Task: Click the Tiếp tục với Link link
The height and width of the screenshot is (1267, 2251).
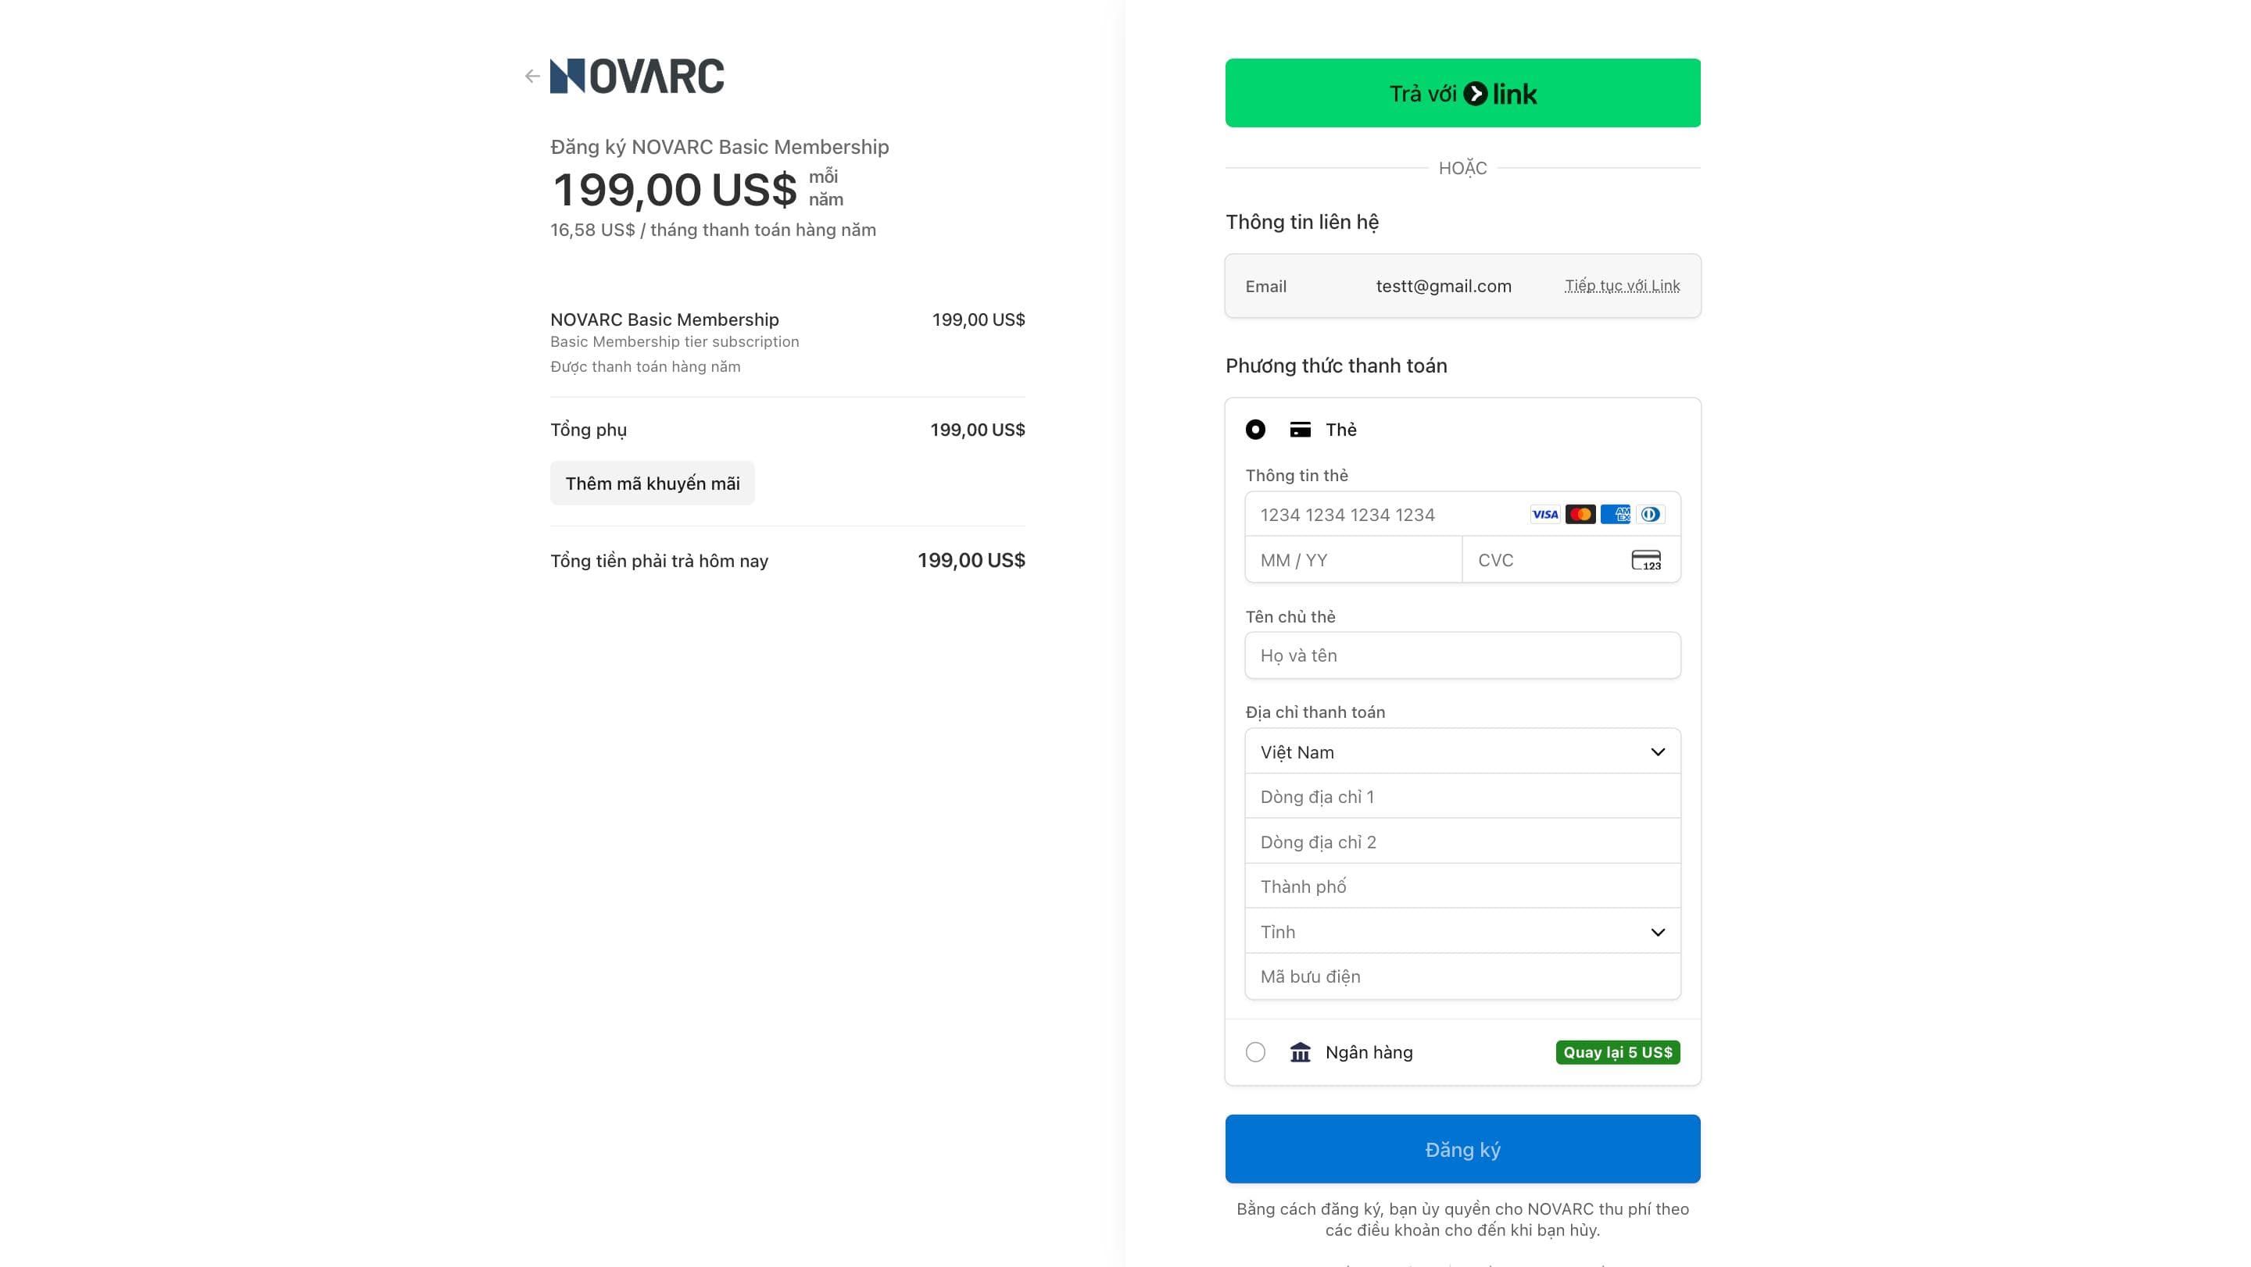Action: tap(1623, 286)
